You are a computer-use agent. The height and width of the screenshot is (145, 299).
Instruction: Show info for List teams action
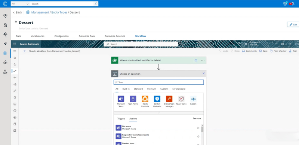198,128
